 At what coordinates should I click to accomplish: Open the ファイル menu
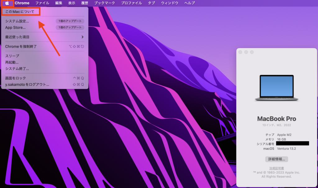42,3
